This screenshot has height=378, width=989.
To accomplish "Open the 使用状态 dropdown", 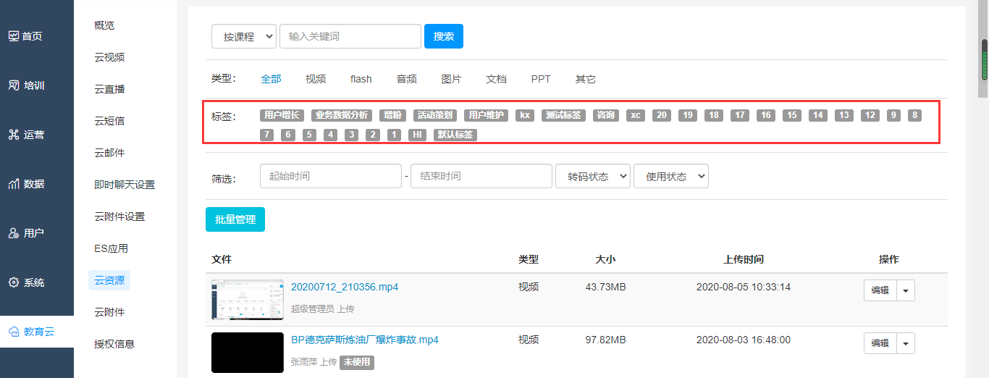I will coord(671,176).
